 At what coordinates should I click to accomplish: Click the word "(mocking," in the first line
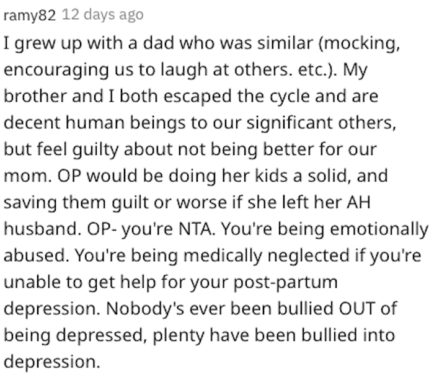[x=359, y=44]
